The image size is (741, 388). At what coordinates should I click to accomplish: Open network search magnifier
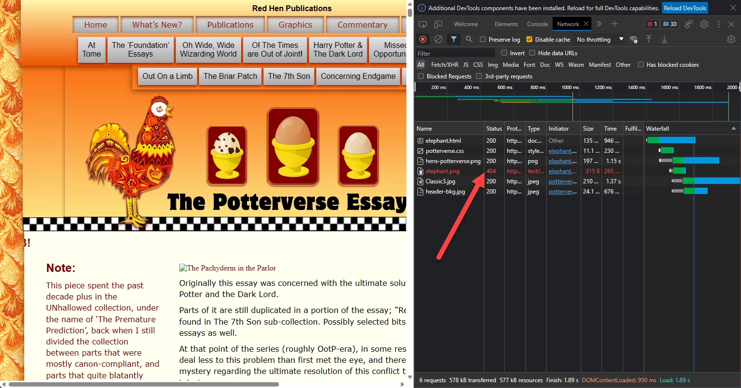(469, 39)
